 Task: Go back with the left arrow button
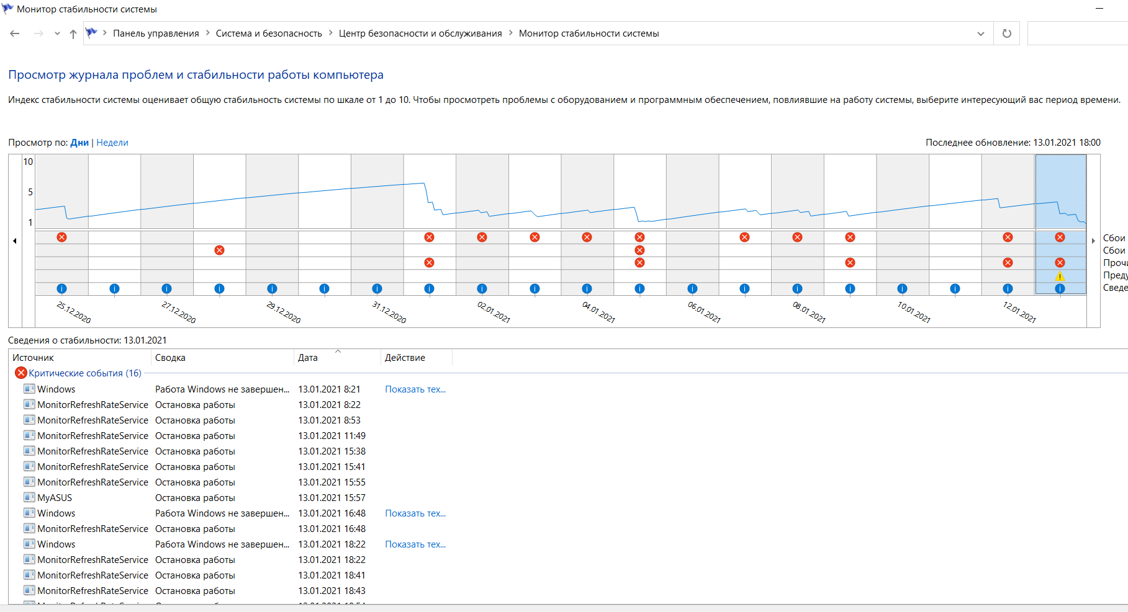pos(15,33)
